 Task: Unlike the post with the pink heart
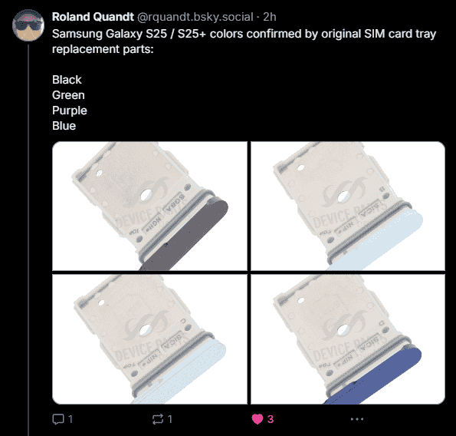(x=258, y=419)
